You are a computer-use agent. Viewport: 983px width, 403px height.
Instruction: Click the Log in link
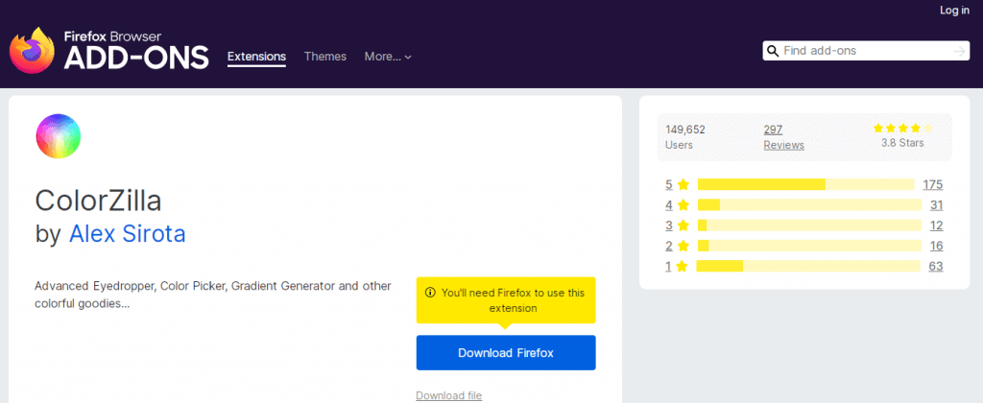point(954,11)
